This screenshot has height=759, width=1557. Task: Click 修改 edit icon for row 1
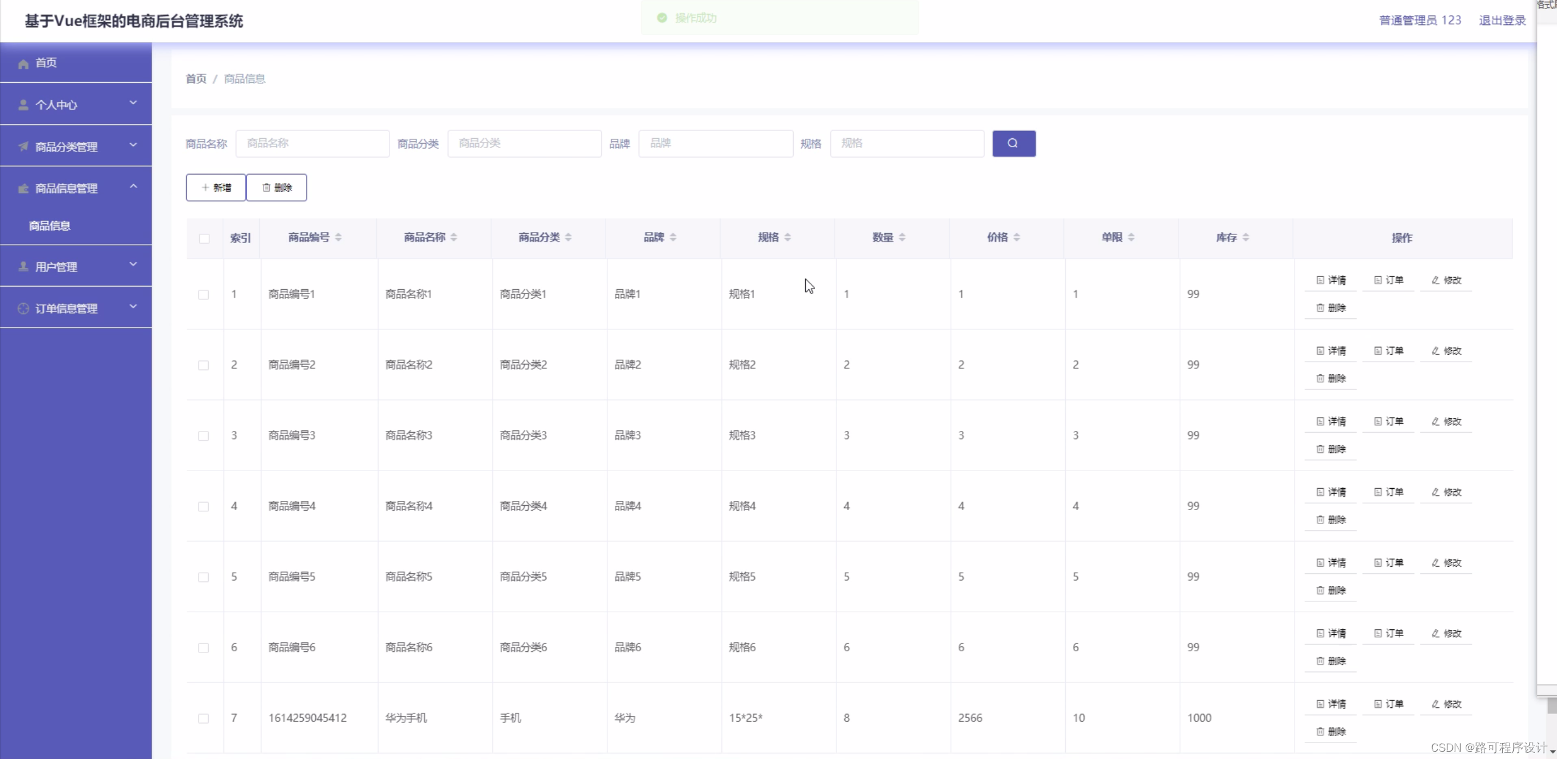pos(1436,281)
